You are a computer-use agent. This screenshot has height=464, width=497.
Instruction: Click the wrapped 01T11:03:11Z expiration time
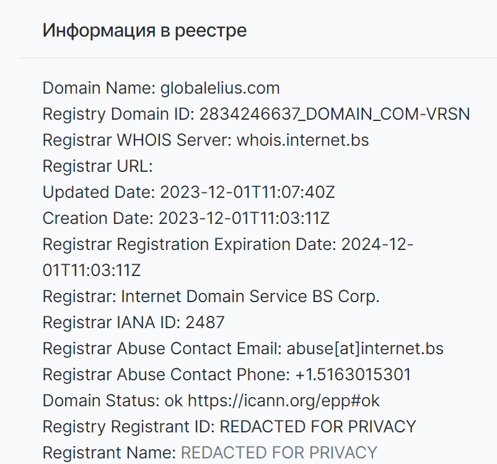(92, 270)
